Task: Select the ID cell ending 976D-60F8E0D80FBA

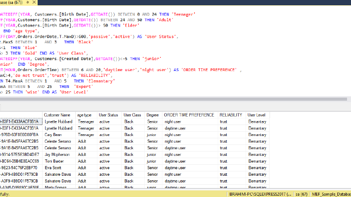Action: [x=21, y=135]
